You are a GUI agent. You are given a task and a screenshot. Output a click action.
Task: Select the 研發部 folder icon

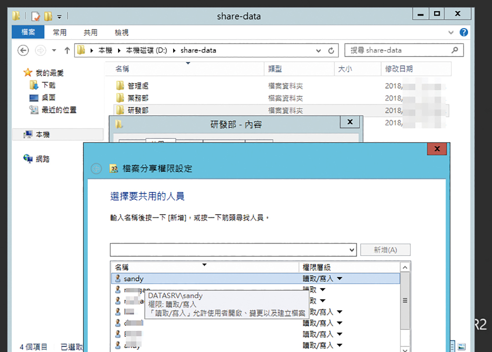(x=120, y=110)
